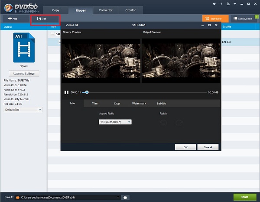Screen dimensions: 260x202
Task: Click the Source Preview video
Action: coord(101,61)
